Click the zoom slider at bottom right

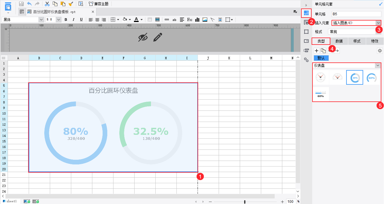[x=244, y=201]
